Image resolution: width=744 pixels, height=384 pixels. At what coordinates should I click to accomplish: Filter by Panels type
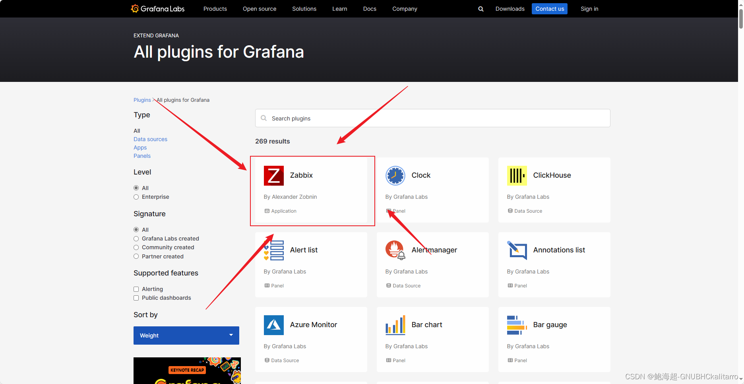coord(142,156)
